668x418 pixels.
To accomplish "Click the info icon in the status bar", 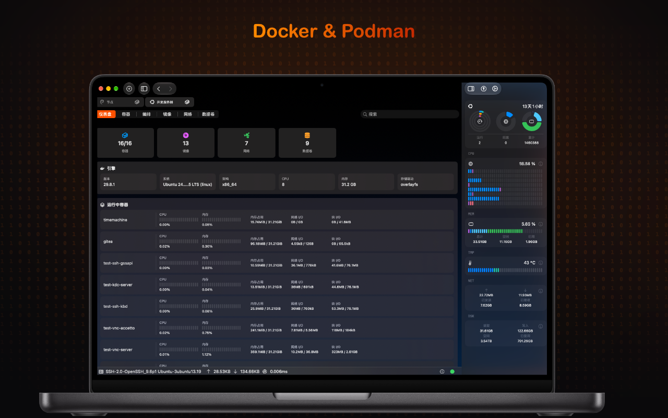I will pyautogui.click(x=442, y=371).
